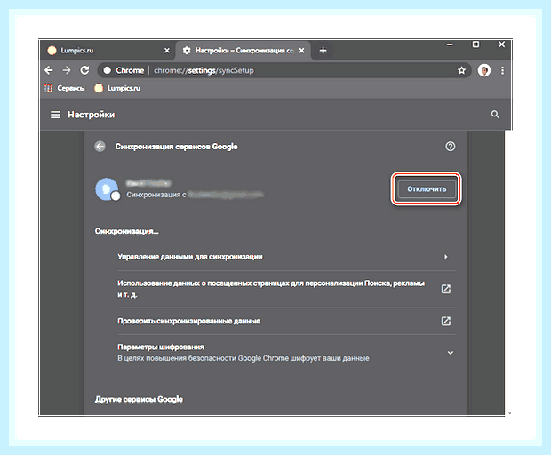This screenshot has width=551, height=455.
Task: Click the Отключить button
Action: (427, 189)
